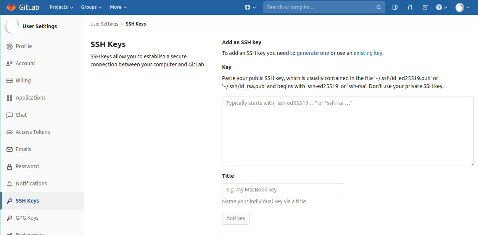Click SSH Keys breadcrumb link
This screenshot has width=478, height=235.
pos(136,24)
